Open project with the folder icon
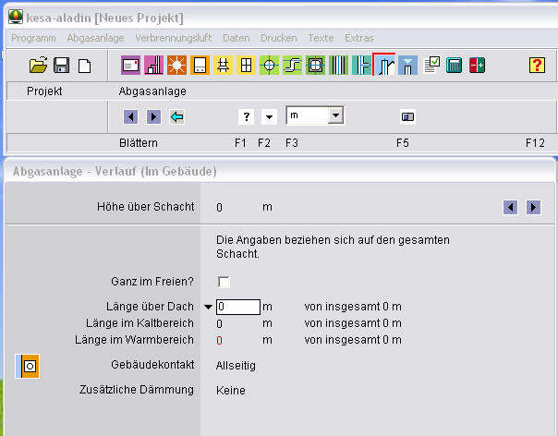This screenshot has width=558, height=436. (38, 66)
